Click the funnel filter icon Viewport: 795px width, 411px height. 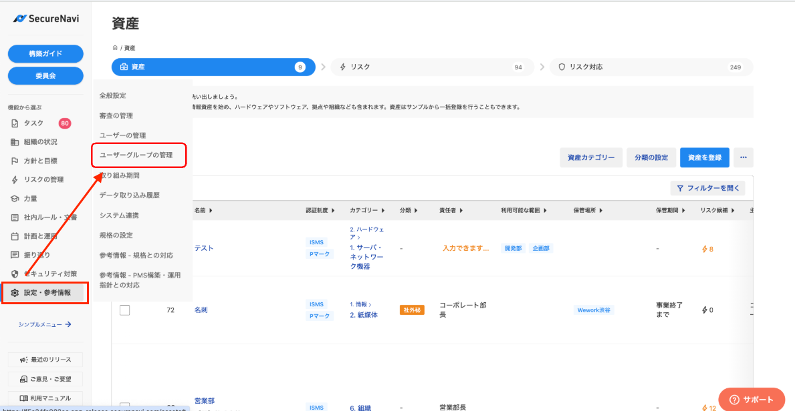(x=681, y=188)
